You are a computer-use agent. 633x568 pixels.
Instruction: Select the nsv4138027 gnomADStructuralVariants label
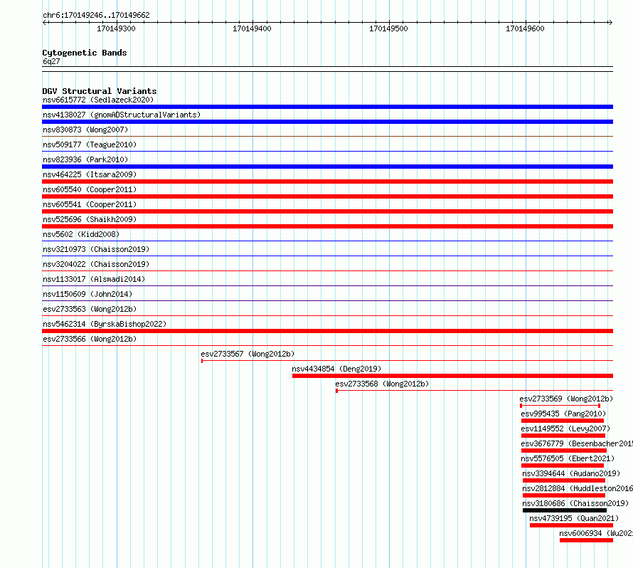122,115
